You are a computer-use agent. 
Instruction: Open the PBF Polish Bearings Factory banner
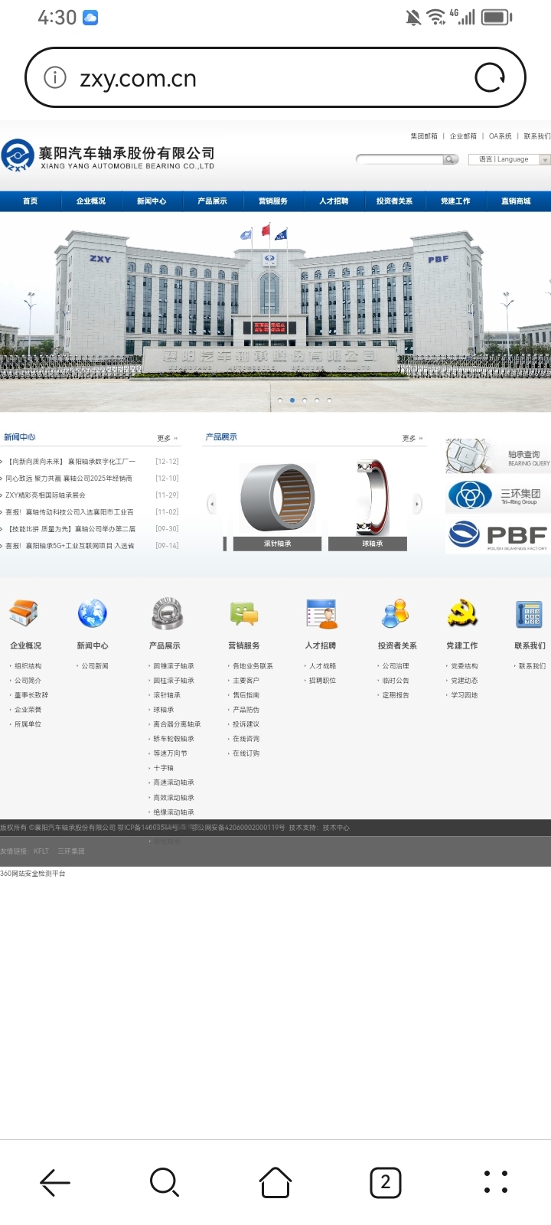tap(497, 535)
